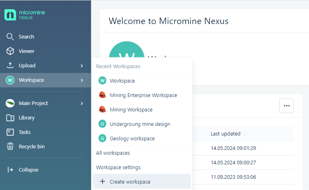The height and width of the screenshot is (190, 309).
Task: Expand the Workspace submenu chevron
Action: click(x=82, y=80)
